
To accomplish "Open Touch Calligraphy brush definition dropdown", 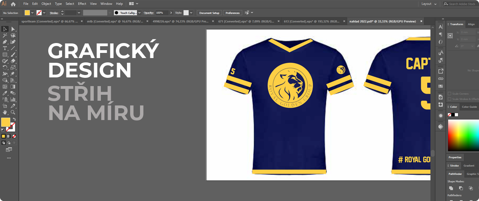I will click(139, 13).
